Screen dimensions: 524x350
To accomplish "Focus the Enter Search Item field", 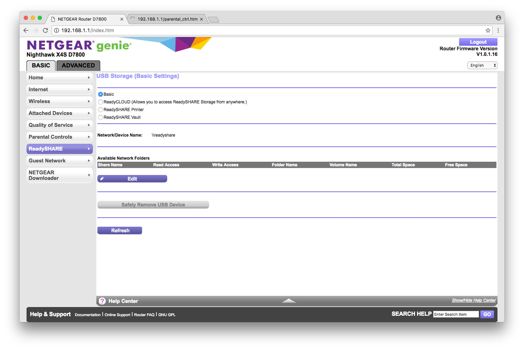I will point(456,314).
